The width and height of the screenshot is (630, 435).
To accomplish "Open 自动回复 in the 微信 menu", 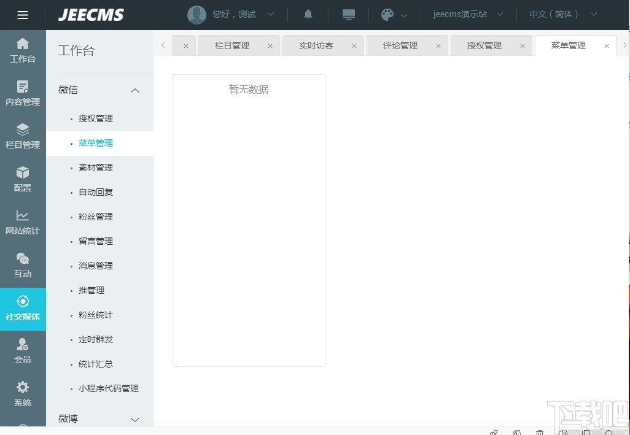I will [x=96, y=192].
